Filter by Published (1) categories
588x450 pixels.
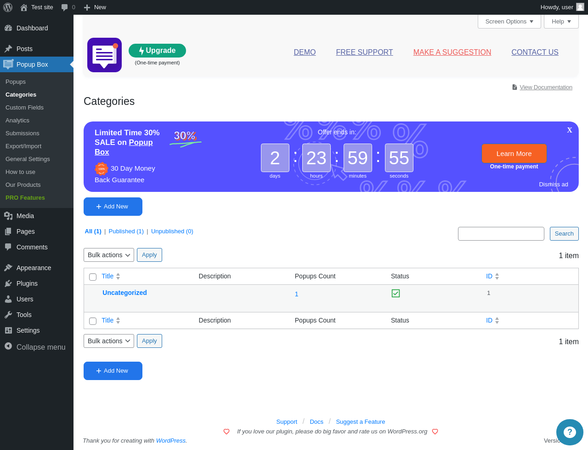click(126, 231)
